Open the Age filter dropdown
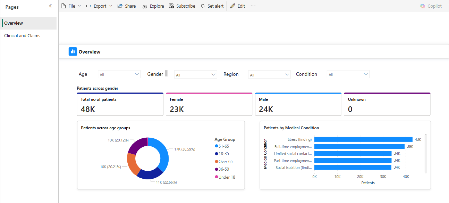This screenshot has width=449, height=203. point(119,74)
